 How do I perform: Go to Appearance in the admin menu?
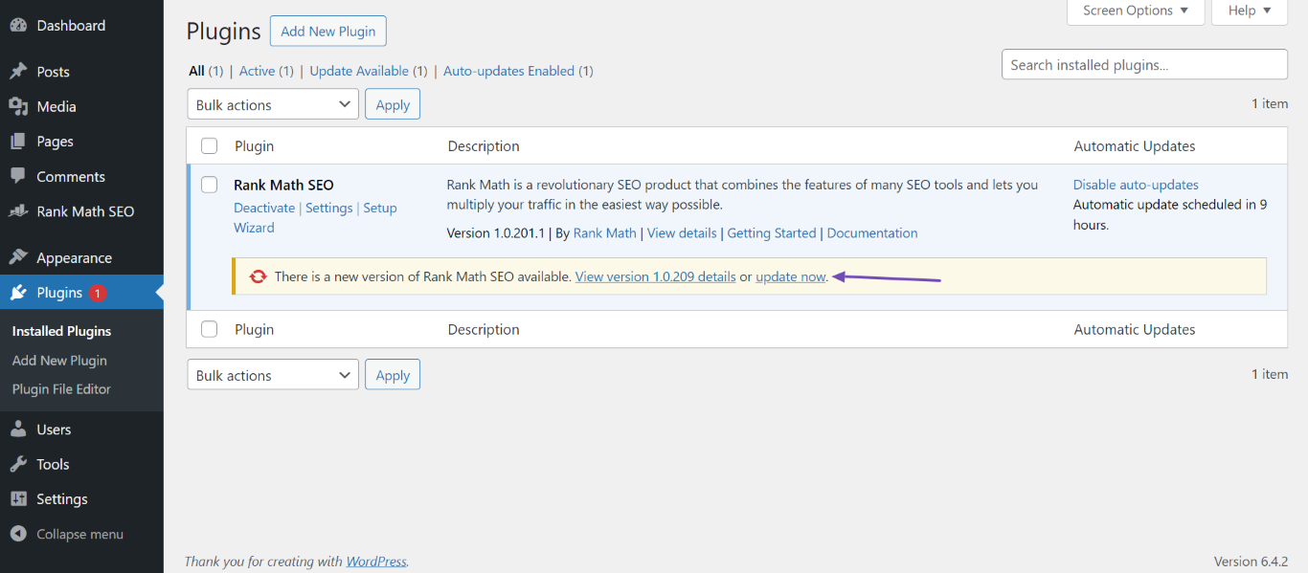coord(75,257)
